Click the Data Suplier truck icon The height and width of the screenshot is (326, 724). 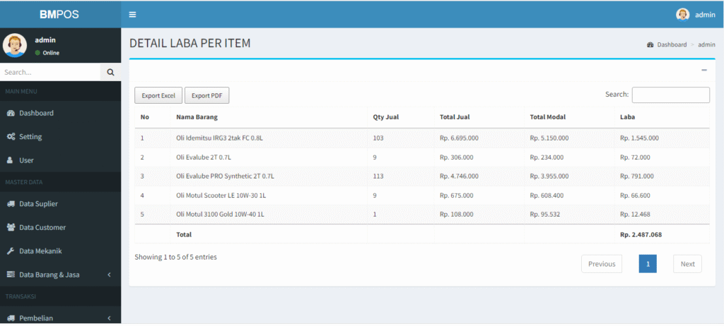(x=11, y=204)
